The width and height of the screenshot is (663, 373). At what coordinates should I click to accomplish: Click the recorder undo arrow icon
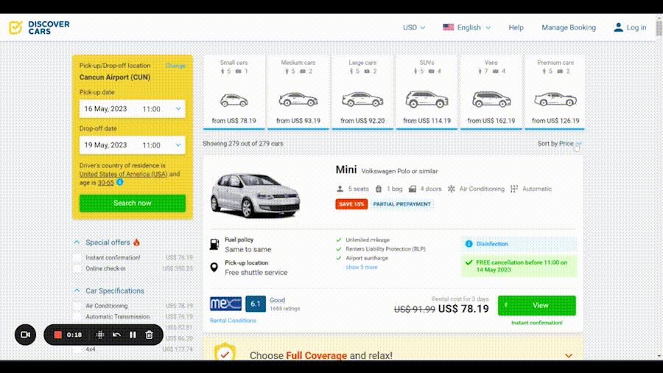tap(116, 335)
